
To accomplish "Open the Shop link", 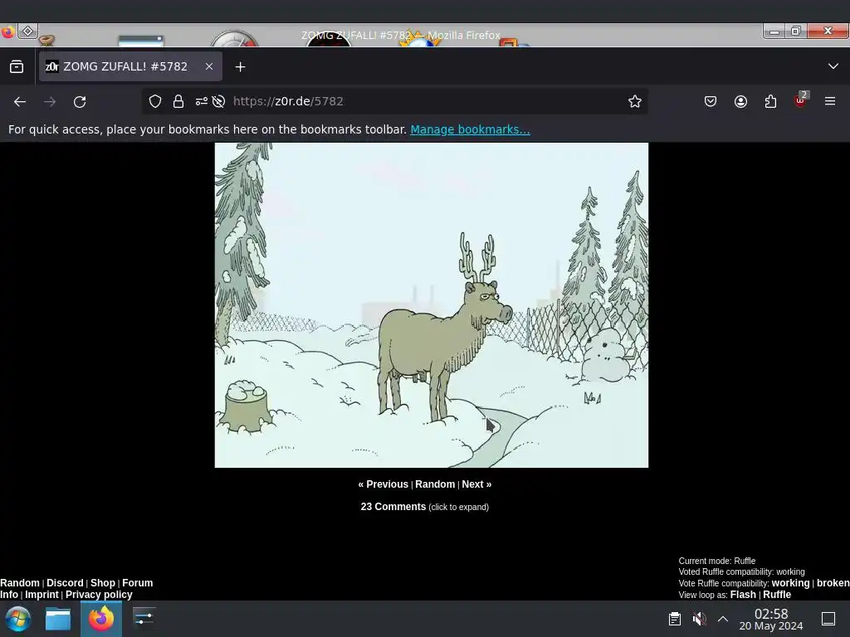I will click(102, 583).
